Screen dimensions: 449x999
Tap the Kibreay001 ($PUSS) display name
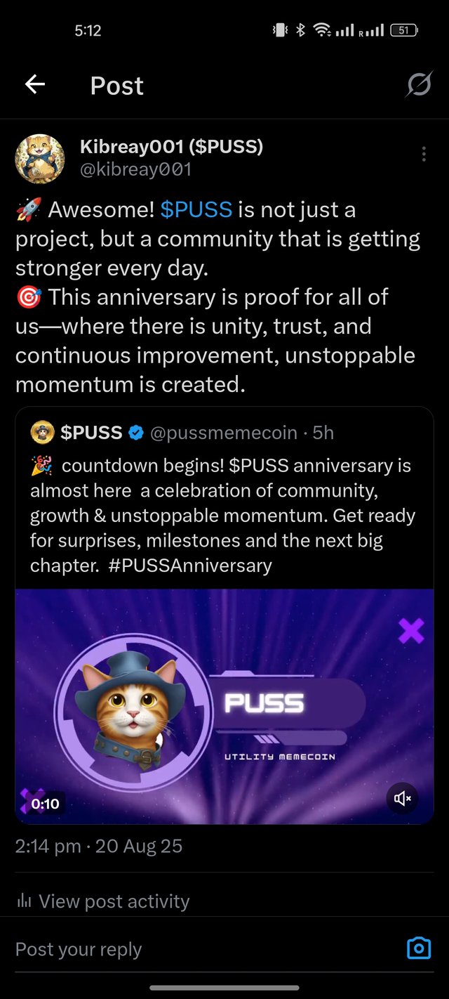[x=171, y=146]
